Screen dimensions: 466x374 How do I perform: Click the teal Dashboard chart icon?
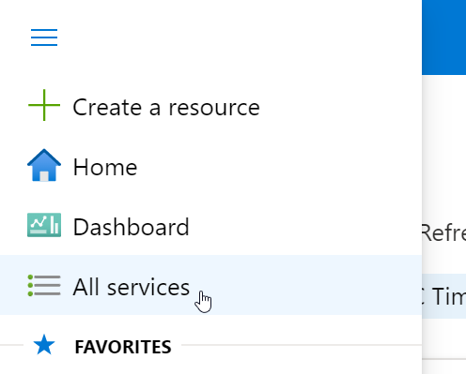[44, 225]
